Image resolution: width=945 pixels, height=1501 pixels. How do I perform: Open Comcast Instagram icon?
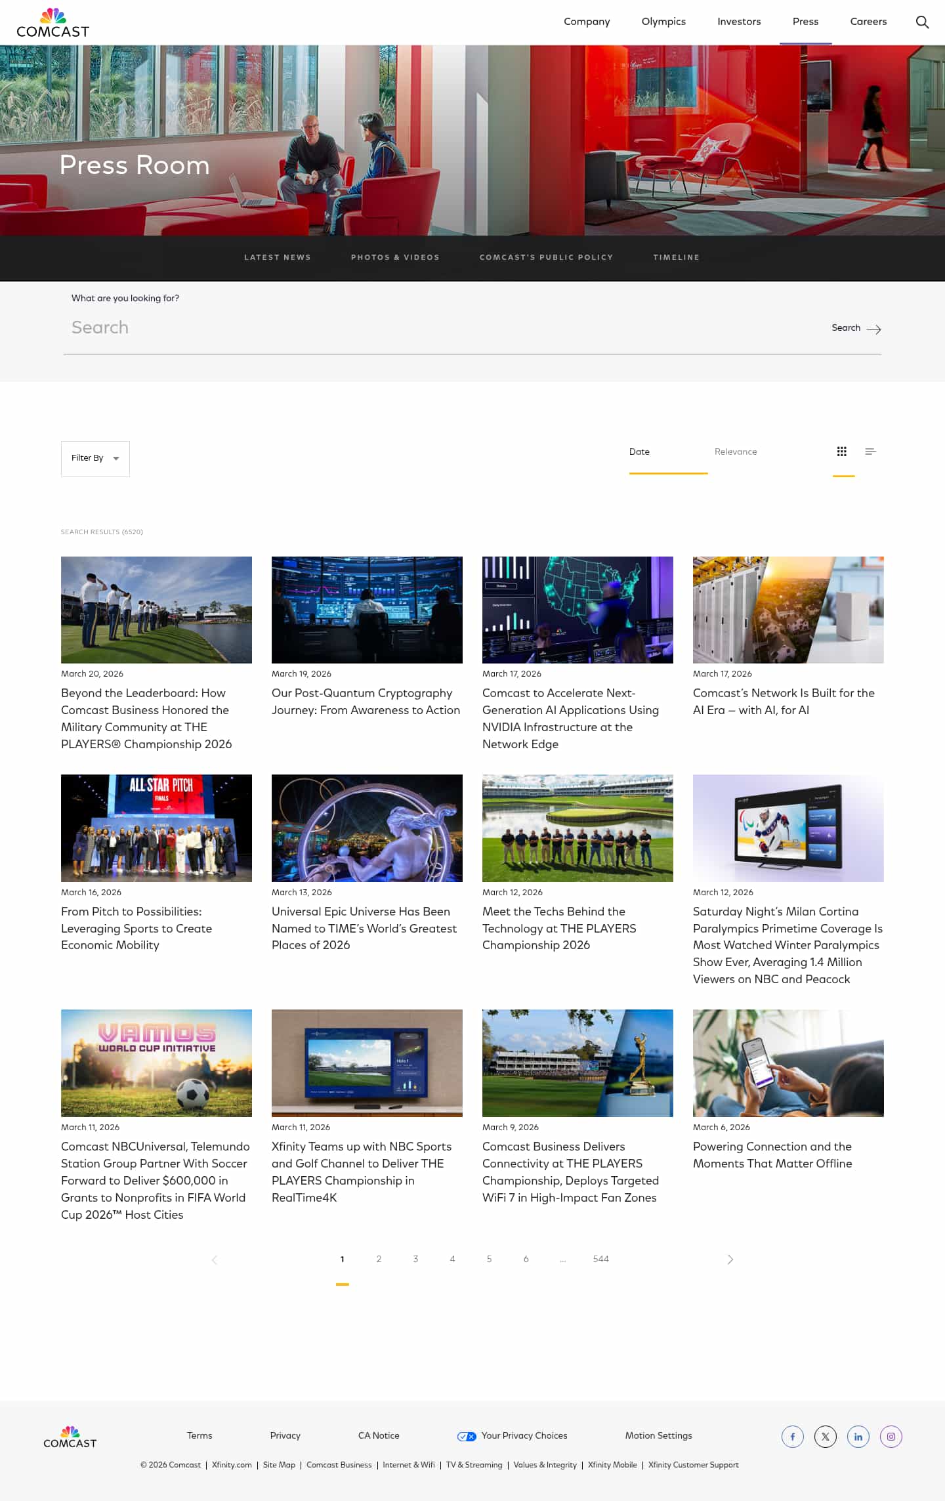point(891,1436)
